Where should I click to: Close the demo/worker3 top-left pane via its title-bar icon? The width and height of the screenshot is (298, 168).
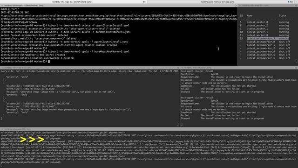pos(2,6)
